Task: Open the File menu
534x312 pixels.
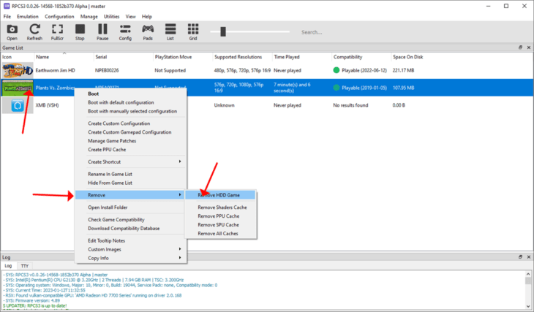Action: (7, 16)
